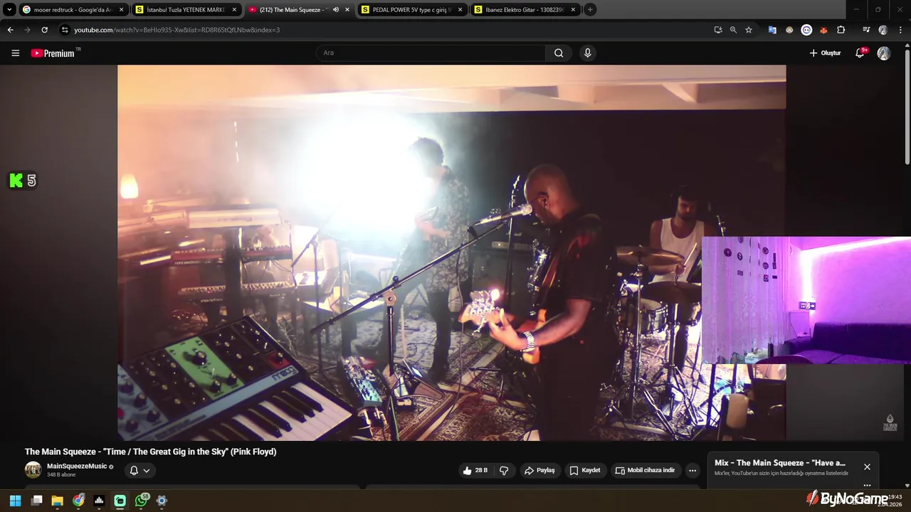The width and height of the screenshot is (911, 512).
Task: Open YouTube notifications bell
Action: pyautogui.click(x=860, y=53)
